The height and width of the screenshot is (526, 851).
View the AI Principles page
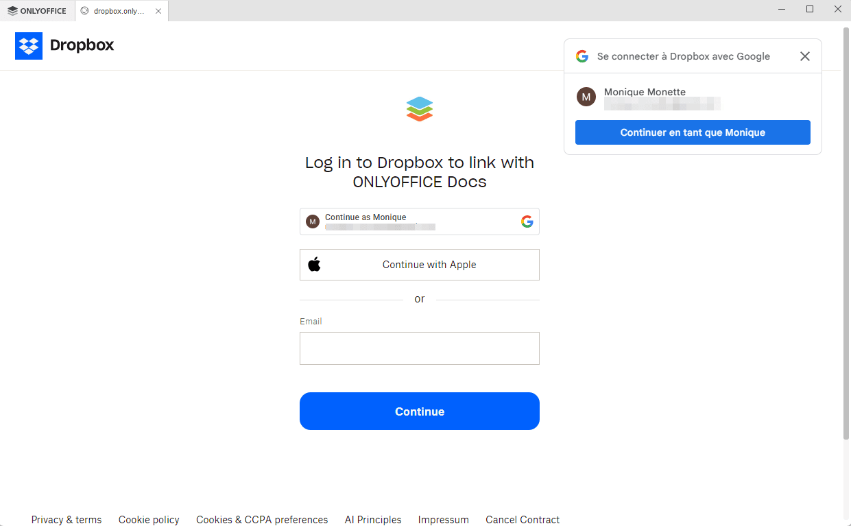(372, 519)
